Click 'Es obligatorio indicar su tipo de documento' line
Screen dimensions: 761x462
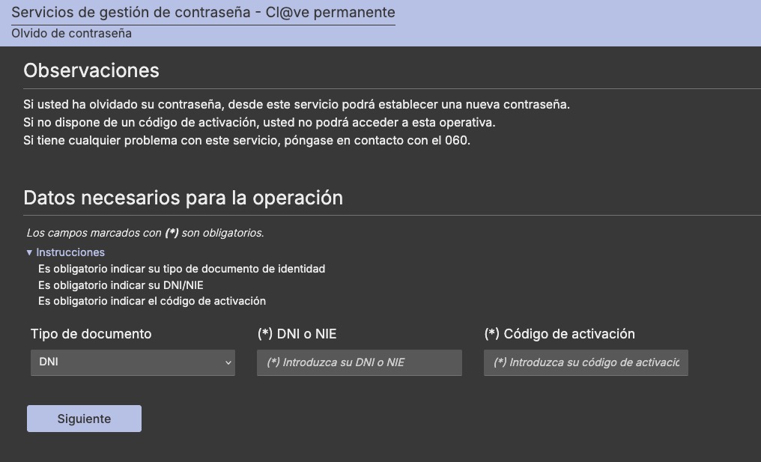click(x=181, y=268)
